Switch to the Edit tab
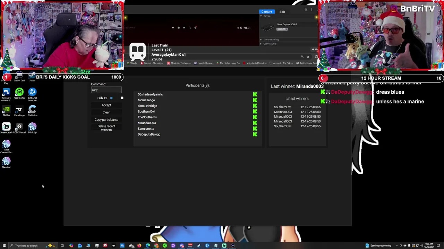Screen dimensions: 444x249 point(282,12)
